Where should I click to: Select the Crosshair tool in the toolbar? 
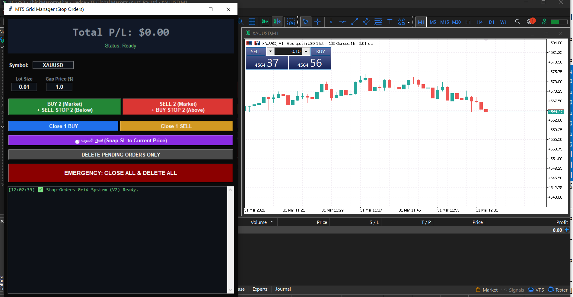click(x=317, y=22)
